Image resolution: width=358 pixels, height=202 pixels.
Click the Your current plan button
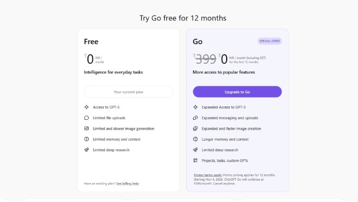[x=129, y=92]
